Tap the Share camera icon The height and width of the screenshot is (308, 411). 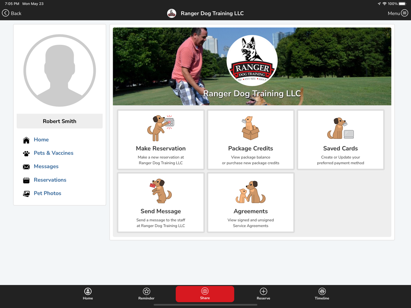click(x=205, y=291)
